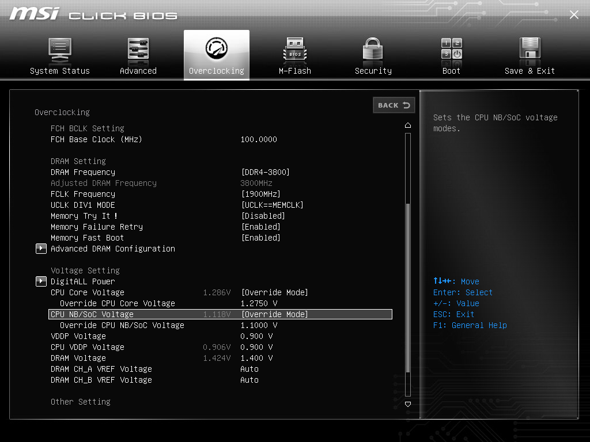This screenshot has height=442, width=590.
Task: Click the BACK button
Action: click(x=394, y=105)
